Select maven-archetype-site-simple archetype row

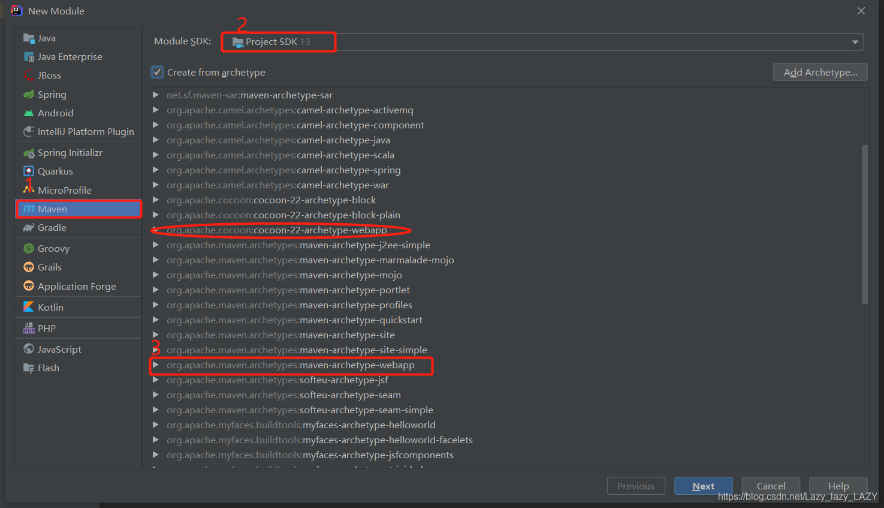tap(509, 350)
